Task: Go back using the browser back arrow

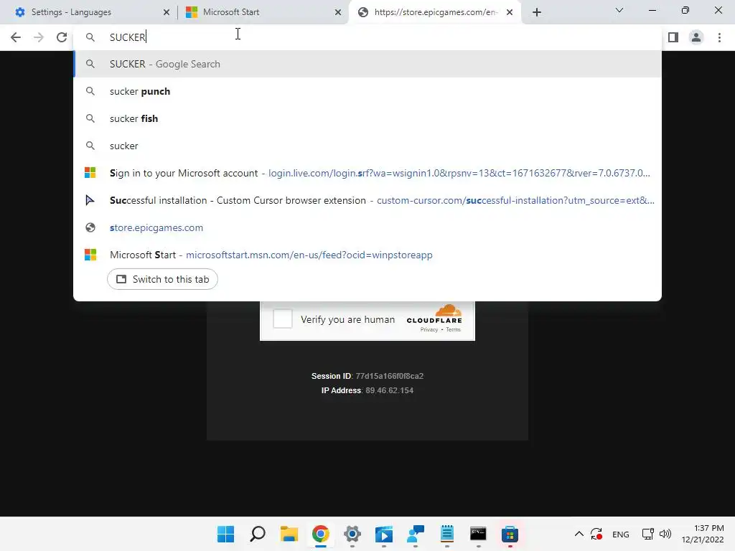Action: click(16, 37)
